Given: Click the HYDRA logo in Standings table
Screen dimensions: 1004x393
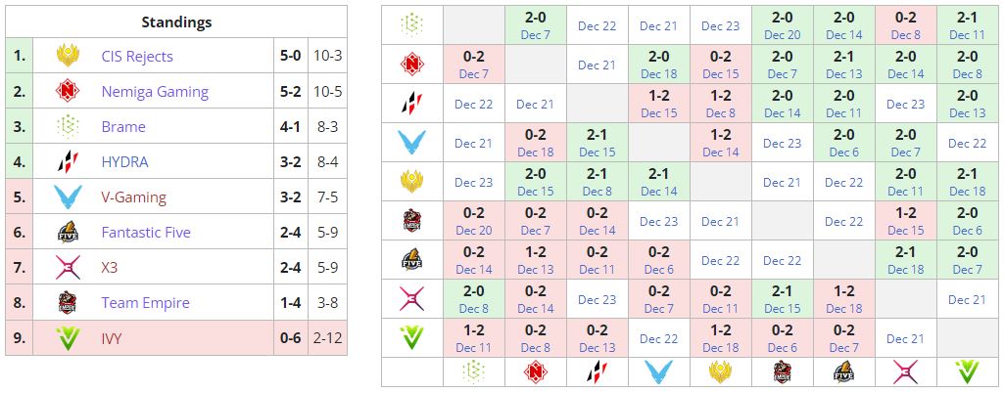Looking at the screenshot, I should point(68,162).
